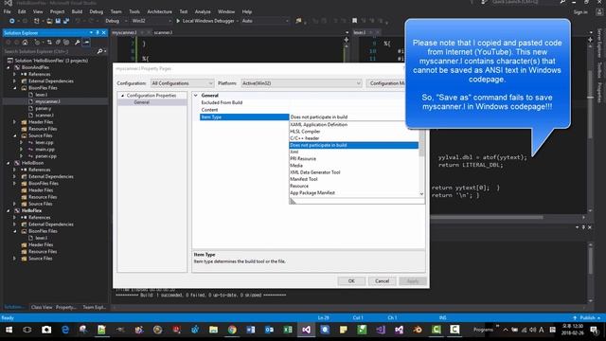Select the HelloBison project node
The height and width of the screenshot is (341, 606).
pos(32,163)
